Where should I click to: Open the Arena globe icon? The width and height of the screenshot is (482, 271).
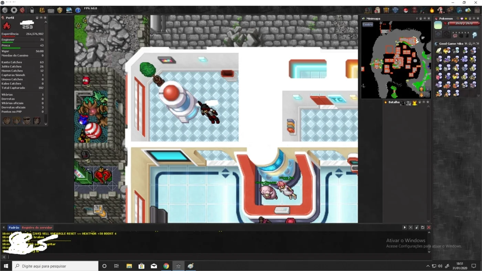[x=69, y=10]
